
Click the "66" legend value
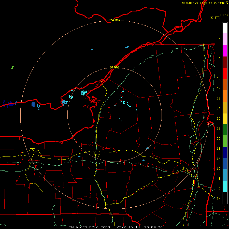[219, 28]
